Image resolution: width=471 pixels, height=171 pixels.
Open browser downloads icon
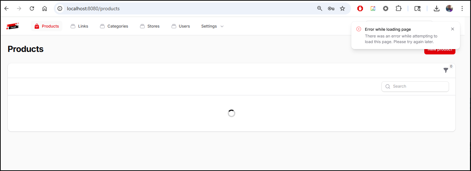[436, 8]
